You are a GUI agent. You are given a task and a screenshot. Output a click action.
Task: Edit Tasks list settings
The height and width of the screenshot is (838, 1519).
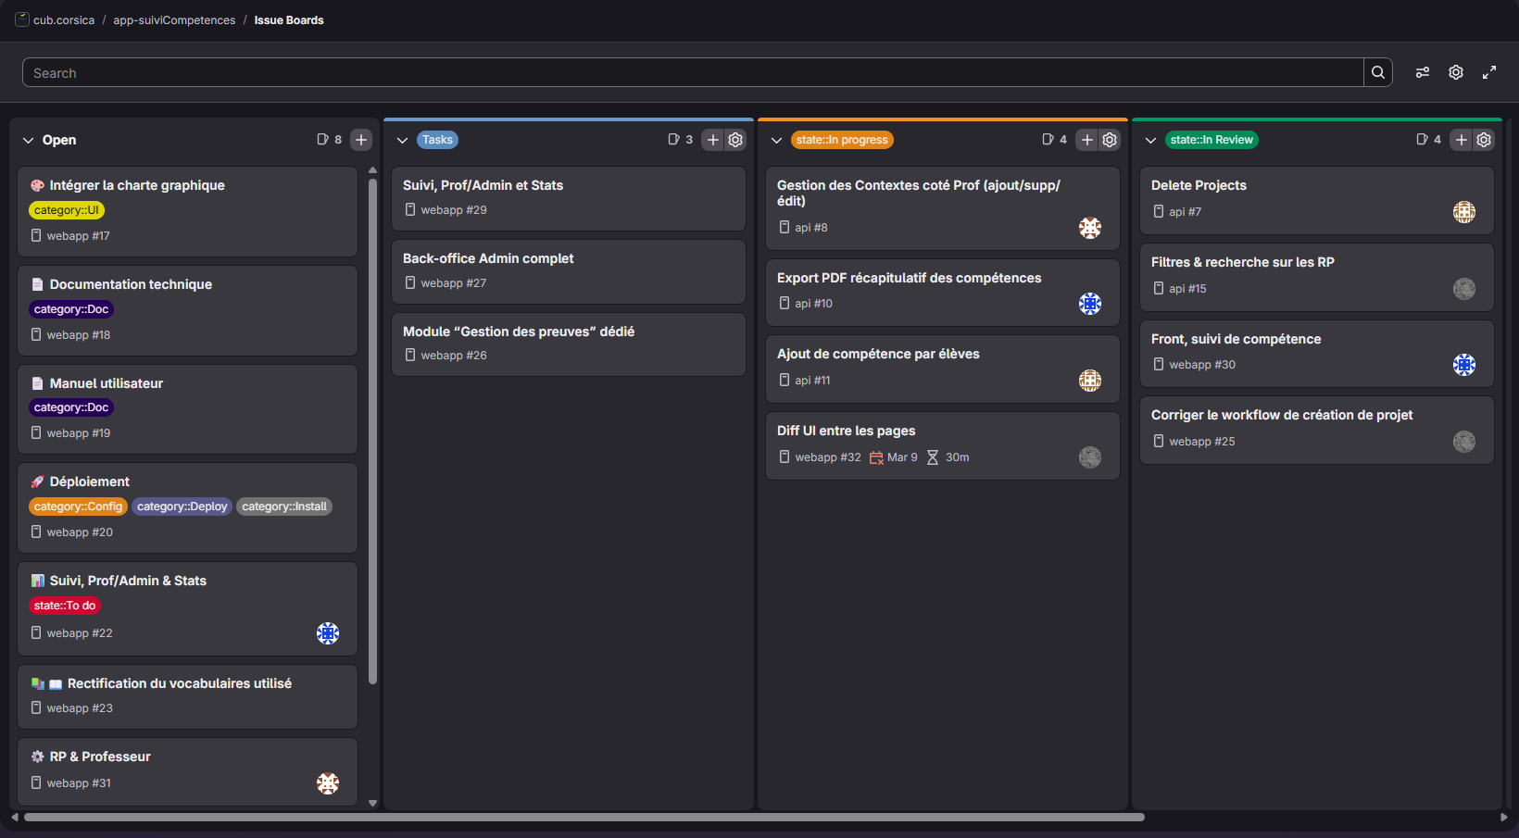pyautogui.click(x=735, y=140)
